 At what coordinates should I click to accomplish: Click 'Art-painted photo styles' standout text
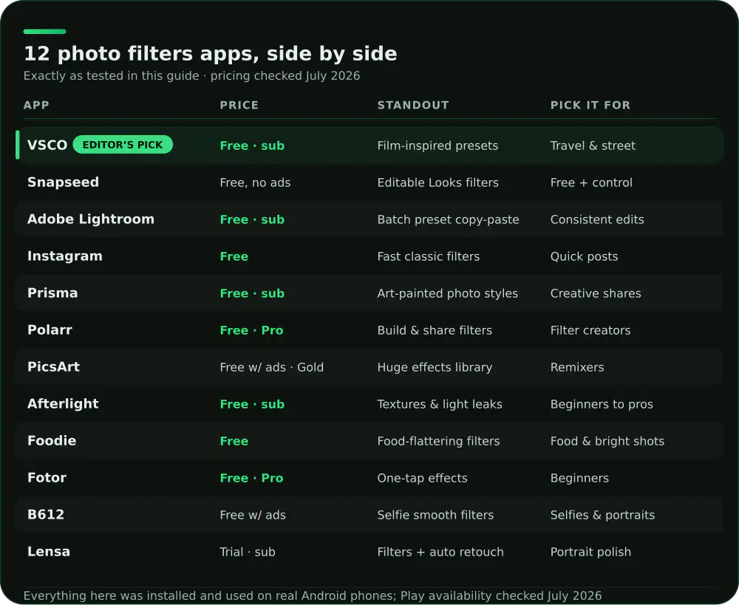[x=447, y=293]
